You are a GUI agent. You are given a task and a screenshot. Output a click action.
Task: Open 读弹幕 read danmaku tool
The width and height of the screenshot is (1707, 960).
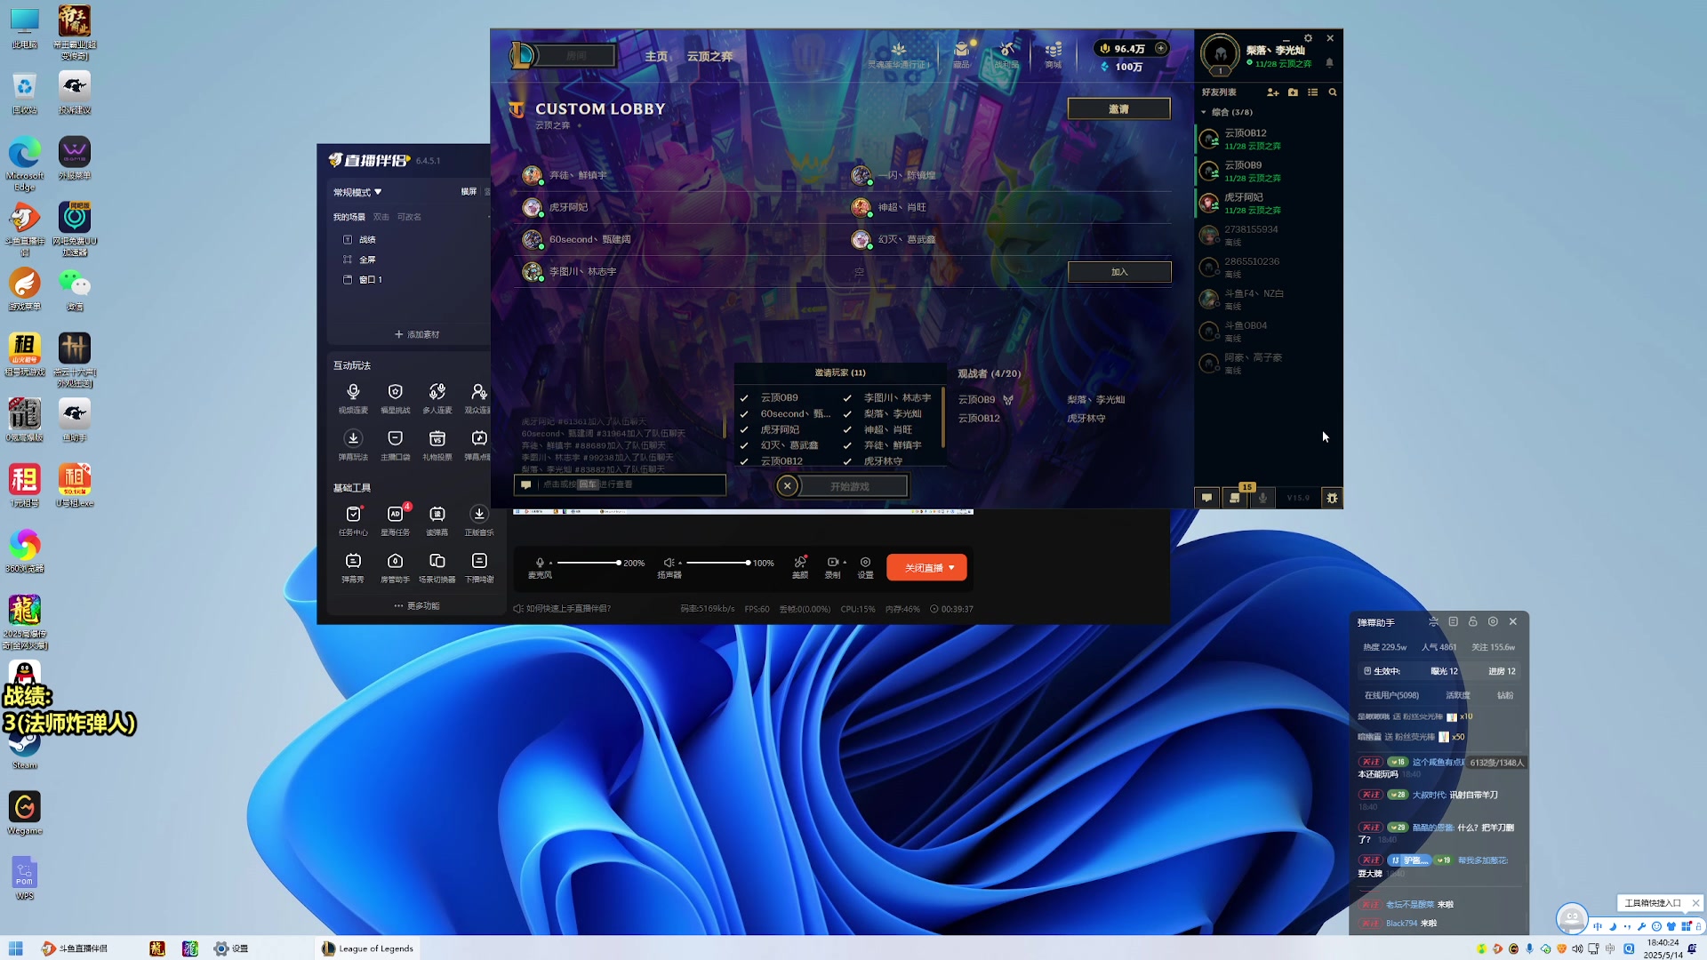[437, 521]
